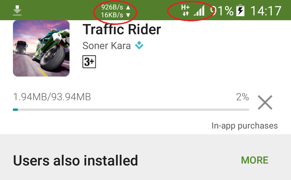This screenshot has height=180, width=291.
Task: Open the Traffic Rider app icon
Action: coord(41,48)
